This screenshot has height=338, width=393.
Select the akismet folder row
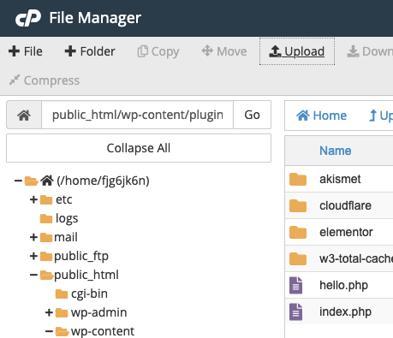(x=339, y=179)
